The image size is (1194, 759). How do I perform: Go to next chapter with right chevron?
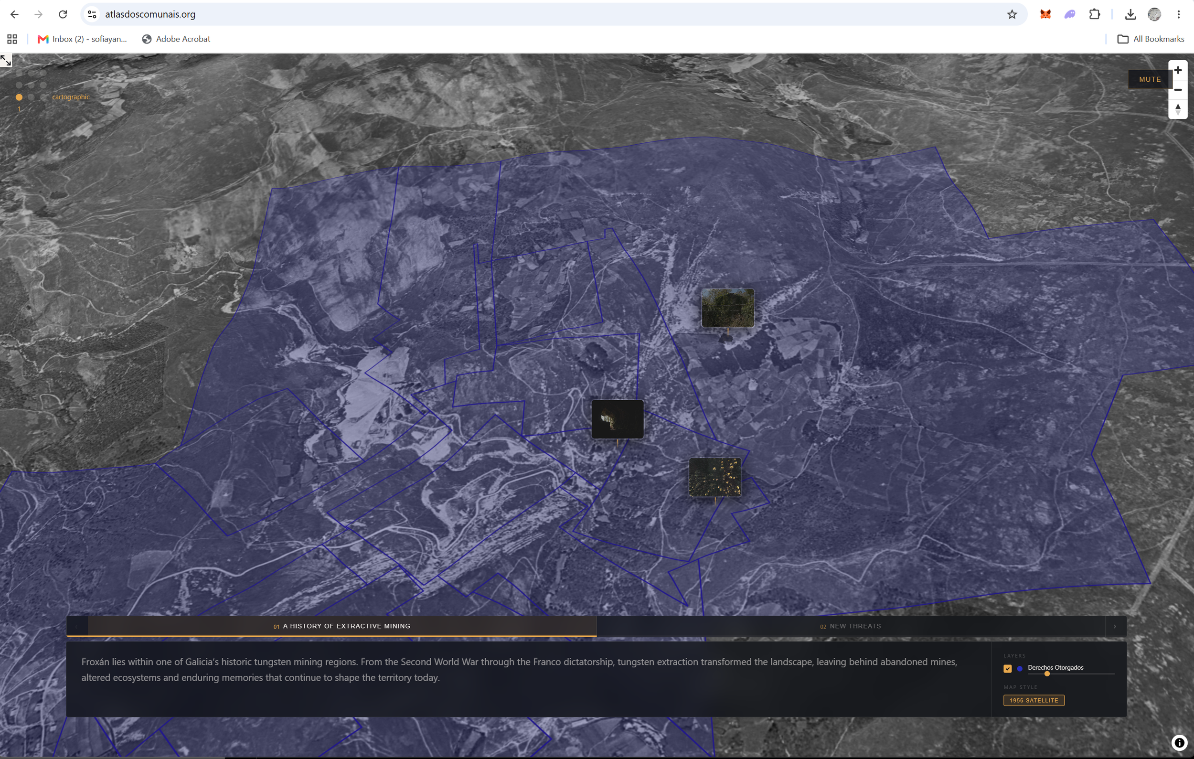click(x=1115, y=626)
